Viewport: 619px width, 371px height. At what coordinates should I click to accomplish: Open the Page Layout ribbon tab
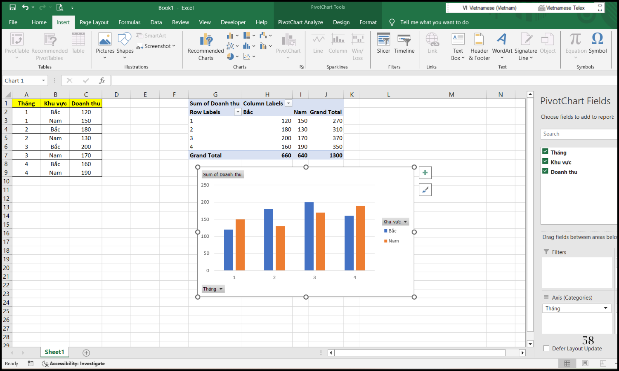tap(94, 22)
